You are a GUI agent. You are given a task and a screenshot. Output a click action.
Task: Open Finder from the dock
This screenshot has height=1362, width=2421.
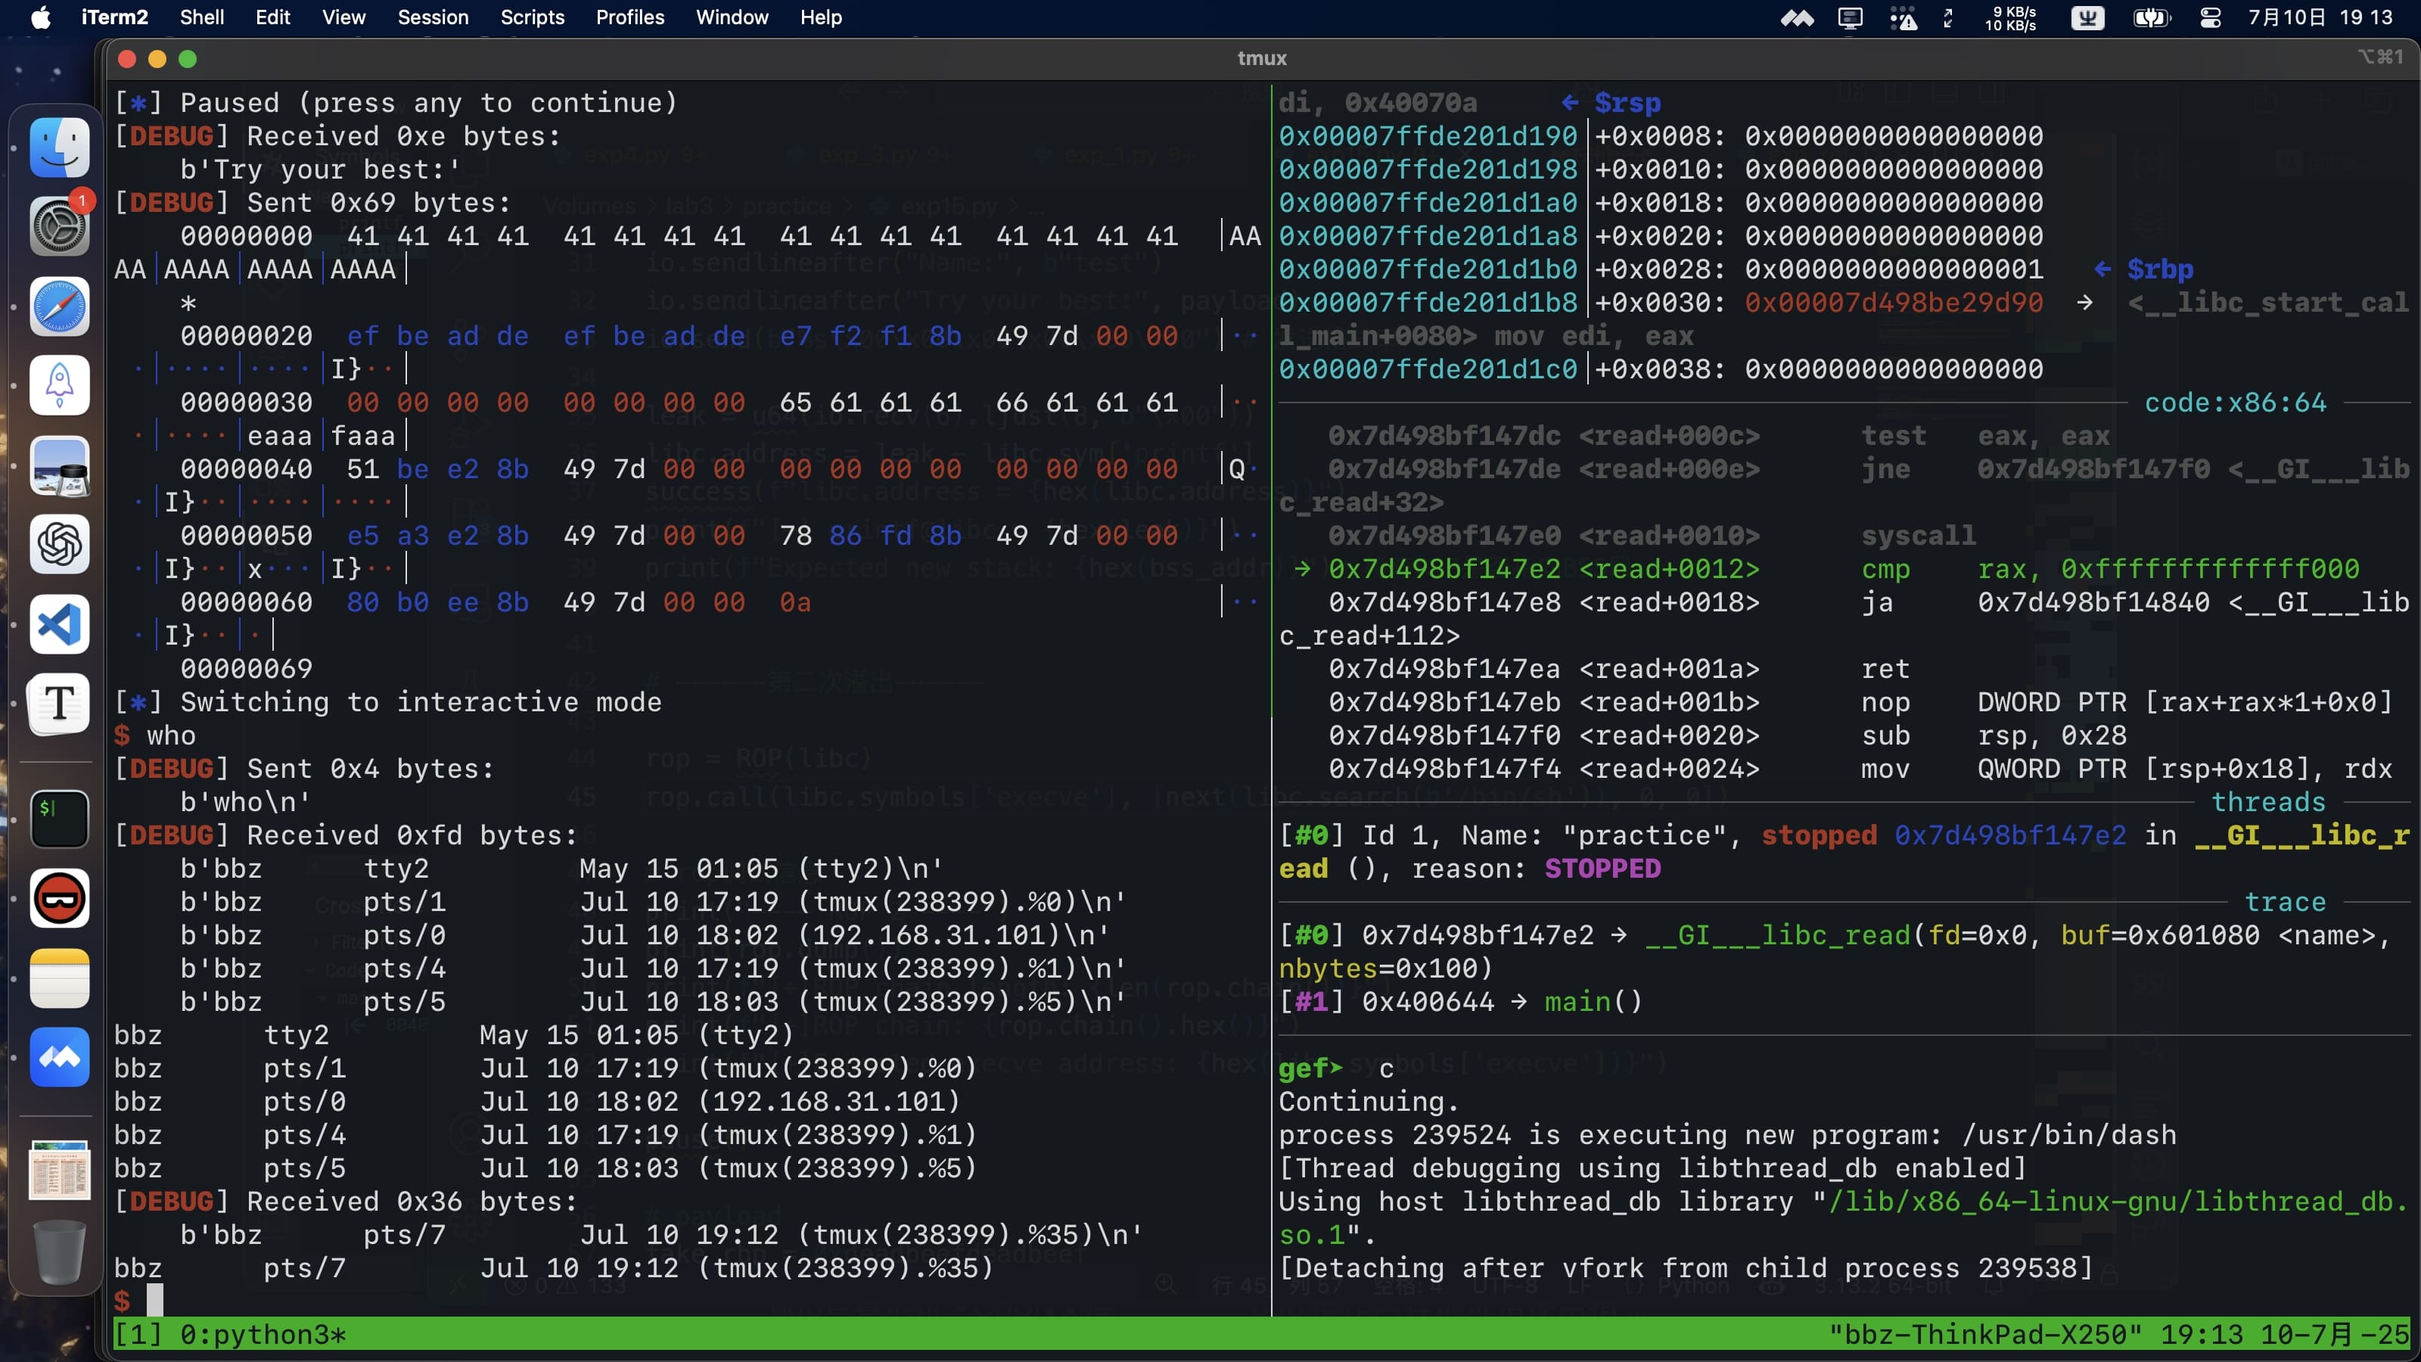click(59, 148)
